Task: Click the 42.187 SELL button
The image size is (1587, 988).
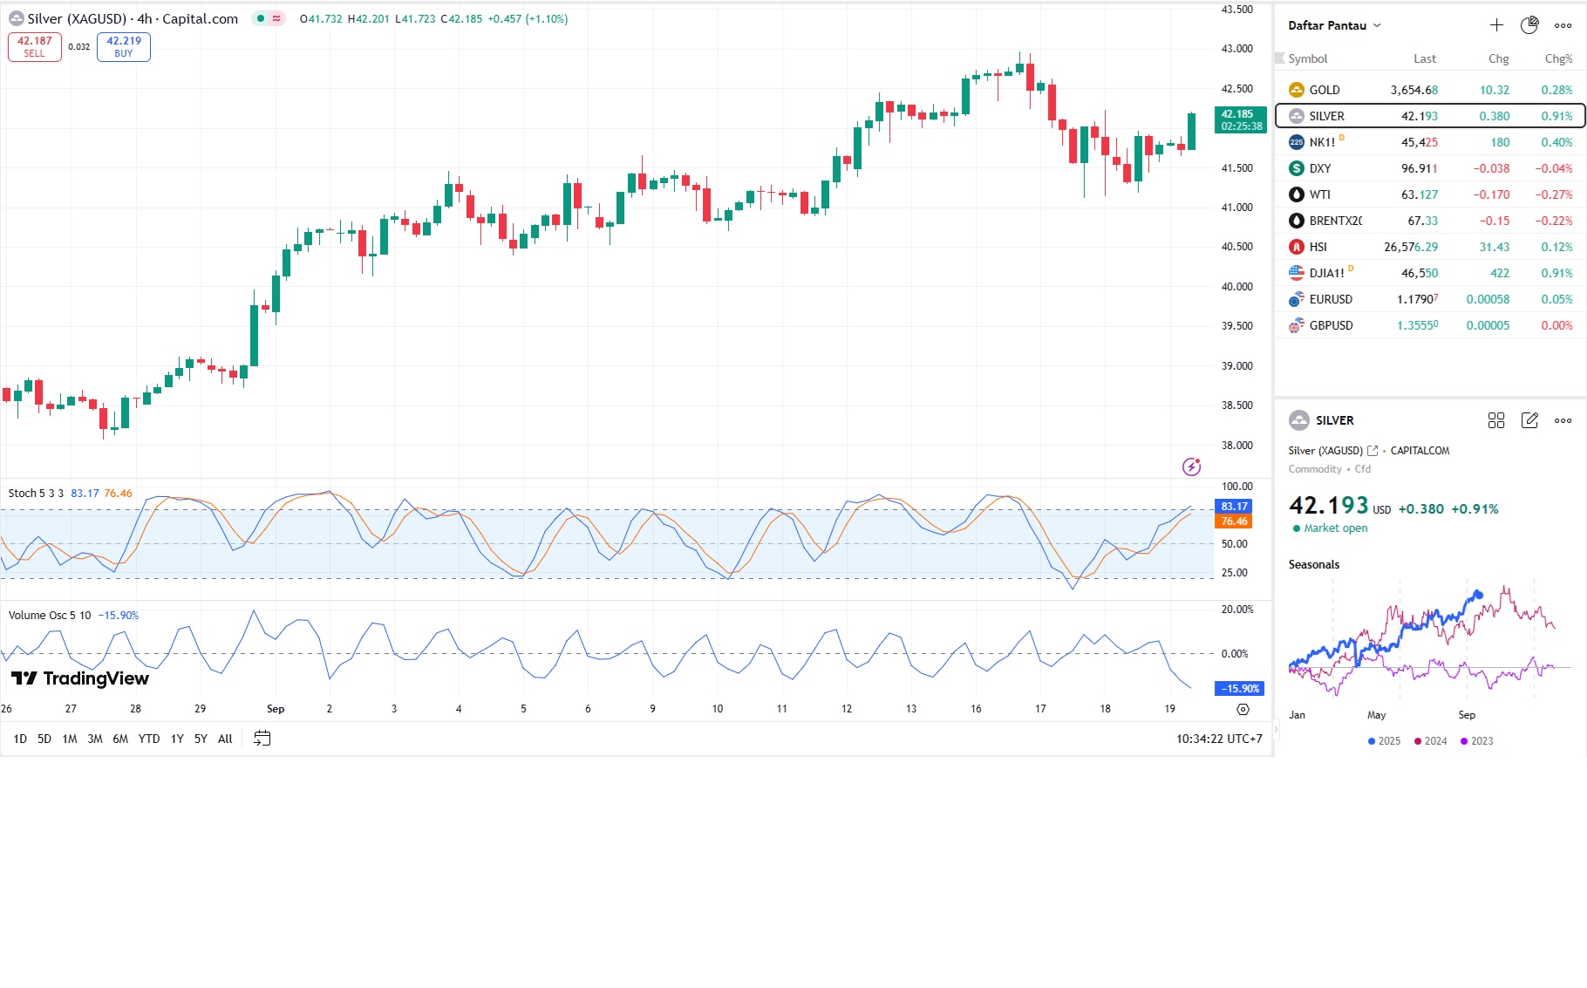Action: (x=35, y=47)
